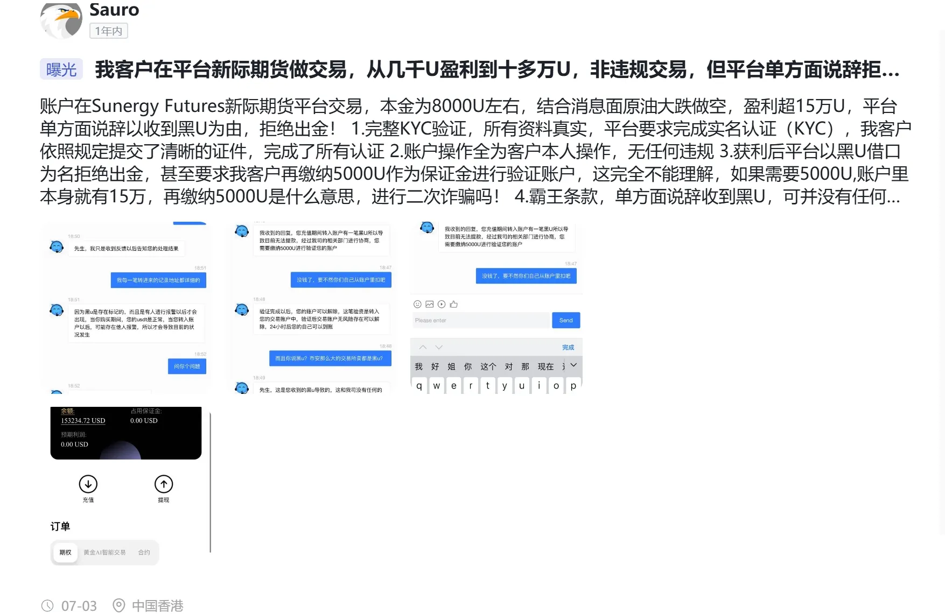Click the blue bubble "问你个问题"
The width and height of the screenshot is (945, 614).
point(187,366)
